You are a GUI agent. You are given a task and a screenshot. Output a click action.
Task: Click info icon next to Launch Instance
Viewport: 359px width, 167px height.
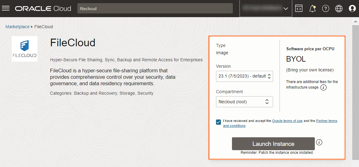pos(319,142)
